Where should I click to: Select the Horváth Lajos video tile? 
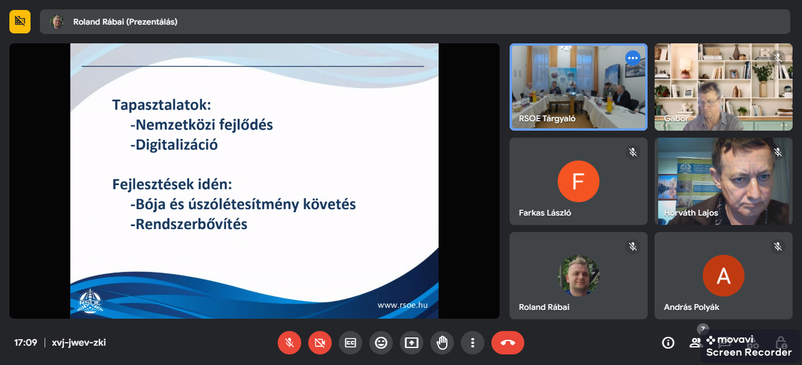point(723,181)
